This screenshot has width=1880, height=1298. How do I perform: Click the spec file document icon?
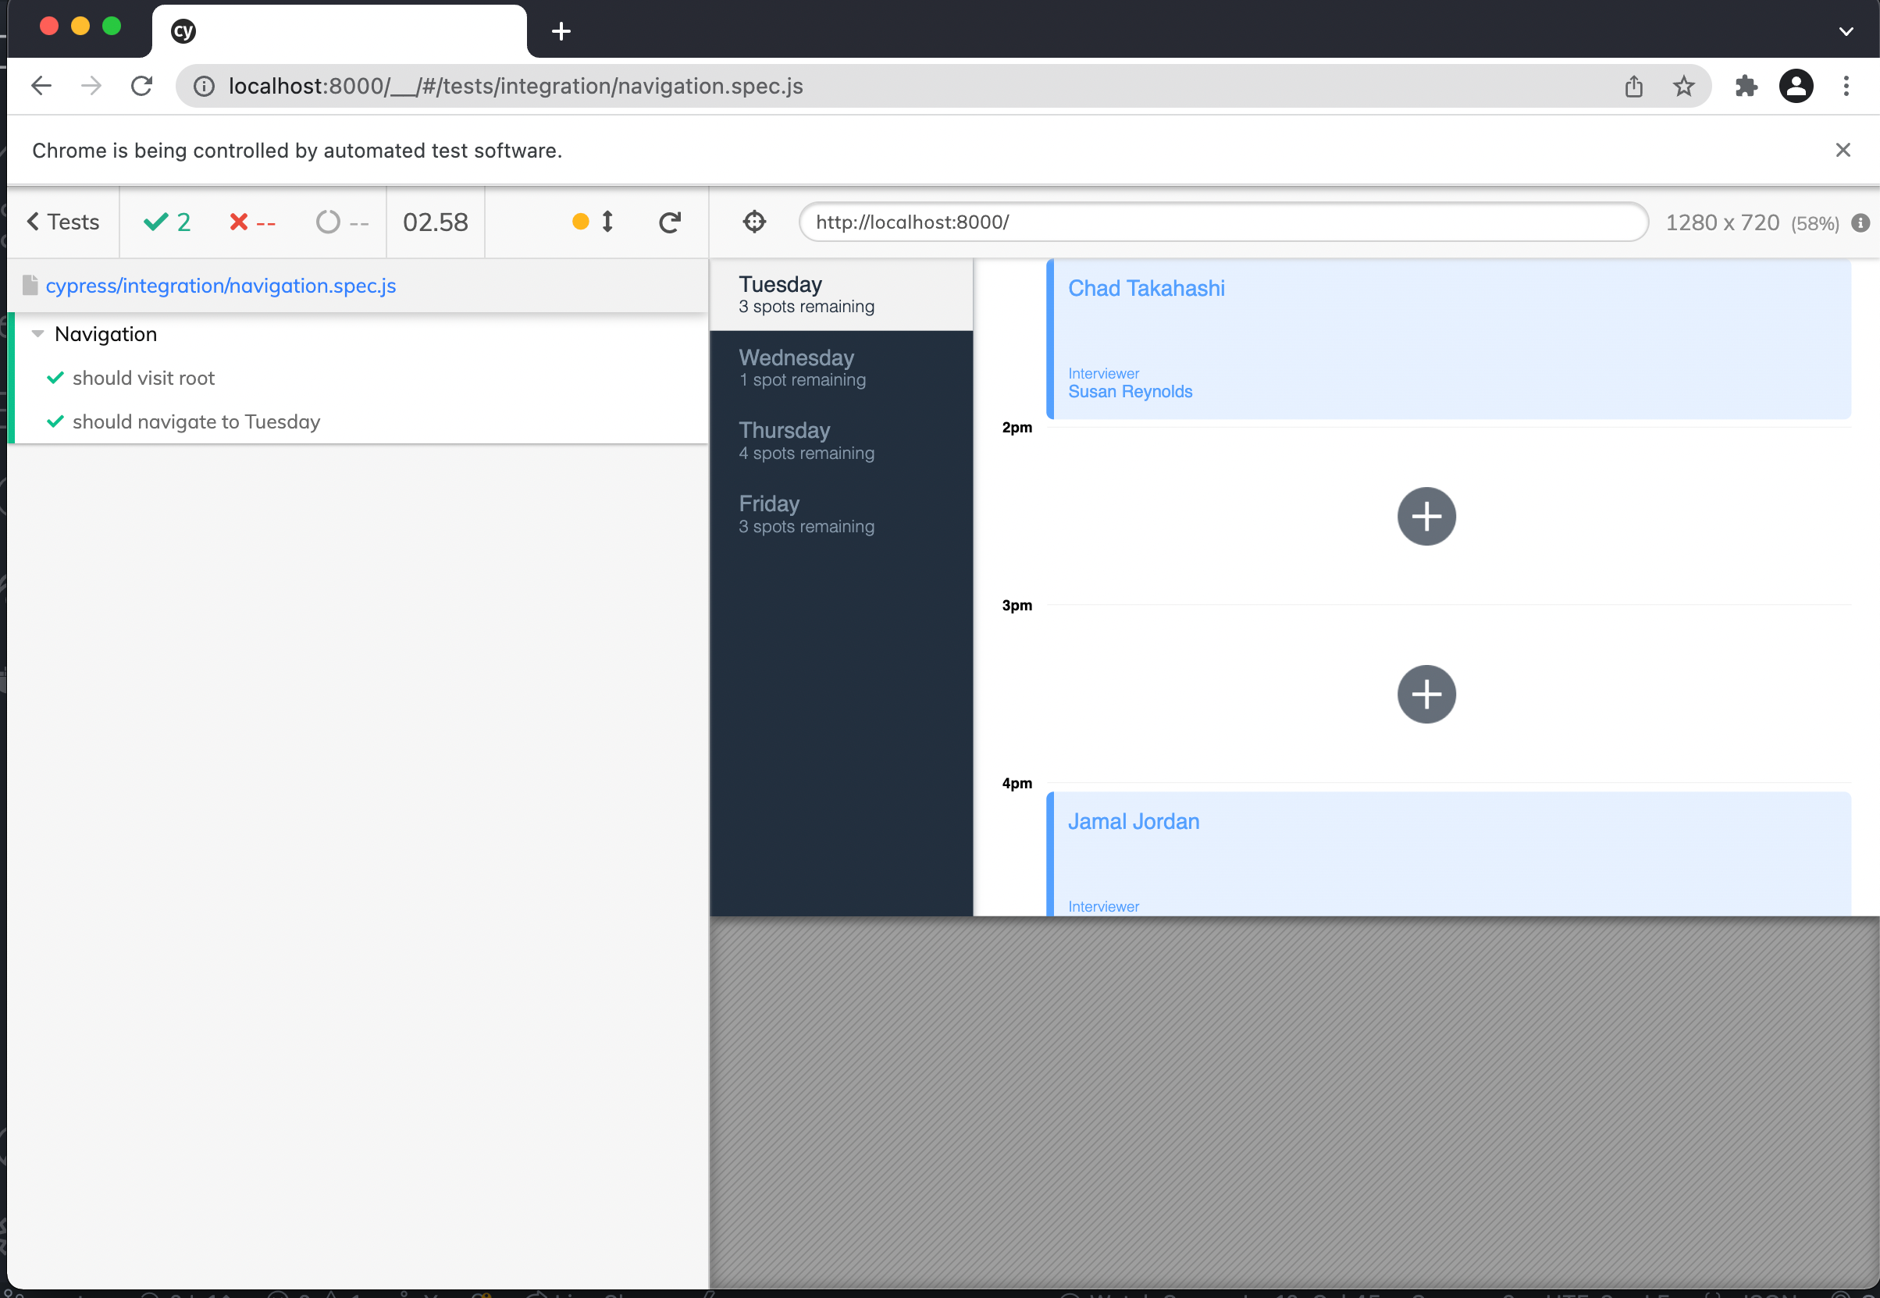click(30, 285)
